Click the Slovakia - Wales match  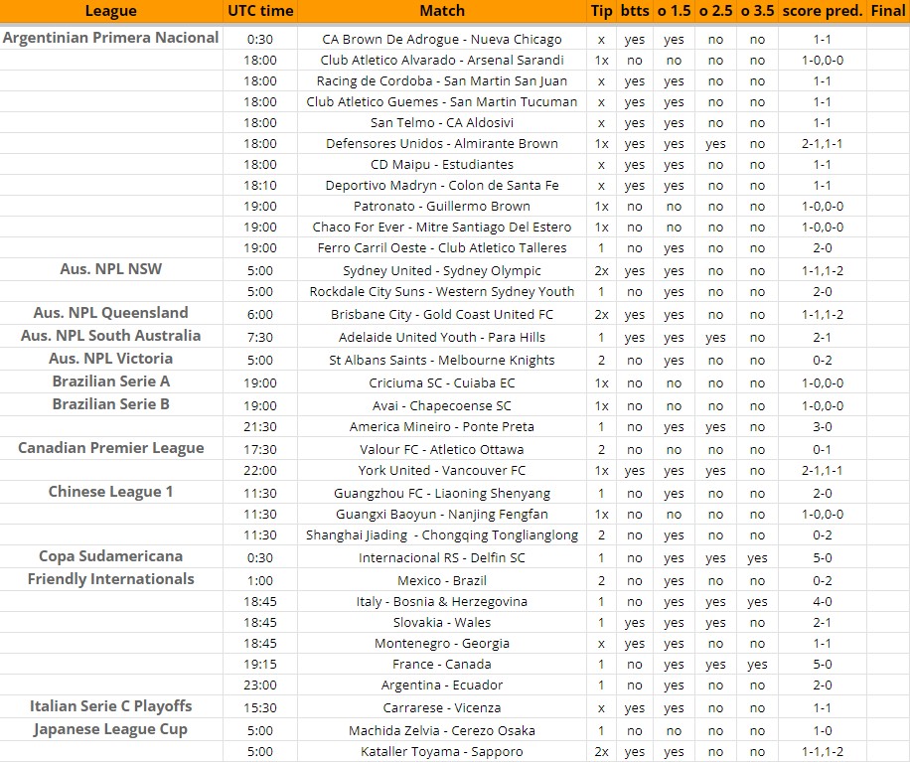(x=442, y=623)
